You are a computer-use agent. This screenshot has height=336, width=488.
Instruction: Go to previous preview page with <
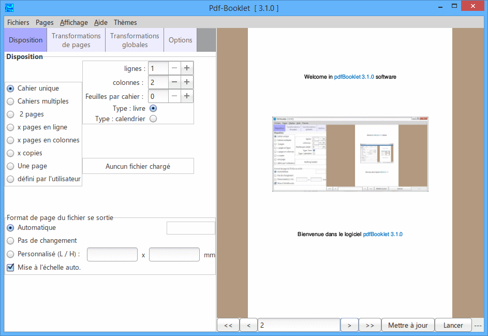(x=249, y=325)
